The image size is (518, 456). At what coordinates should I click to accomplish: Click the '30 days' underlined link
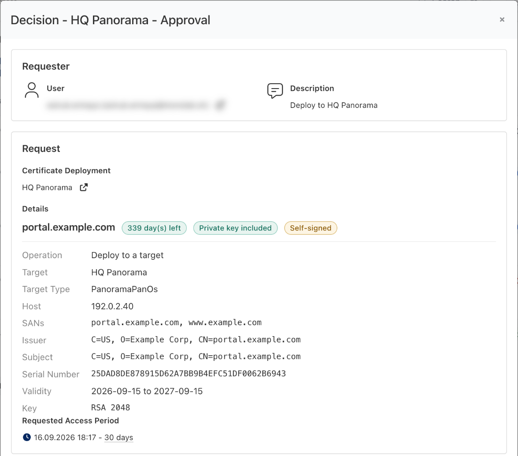(x=118, y=437)
